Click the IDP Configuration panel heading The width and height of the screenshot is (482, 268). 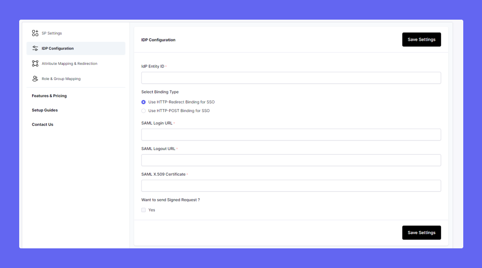(158, 40)
